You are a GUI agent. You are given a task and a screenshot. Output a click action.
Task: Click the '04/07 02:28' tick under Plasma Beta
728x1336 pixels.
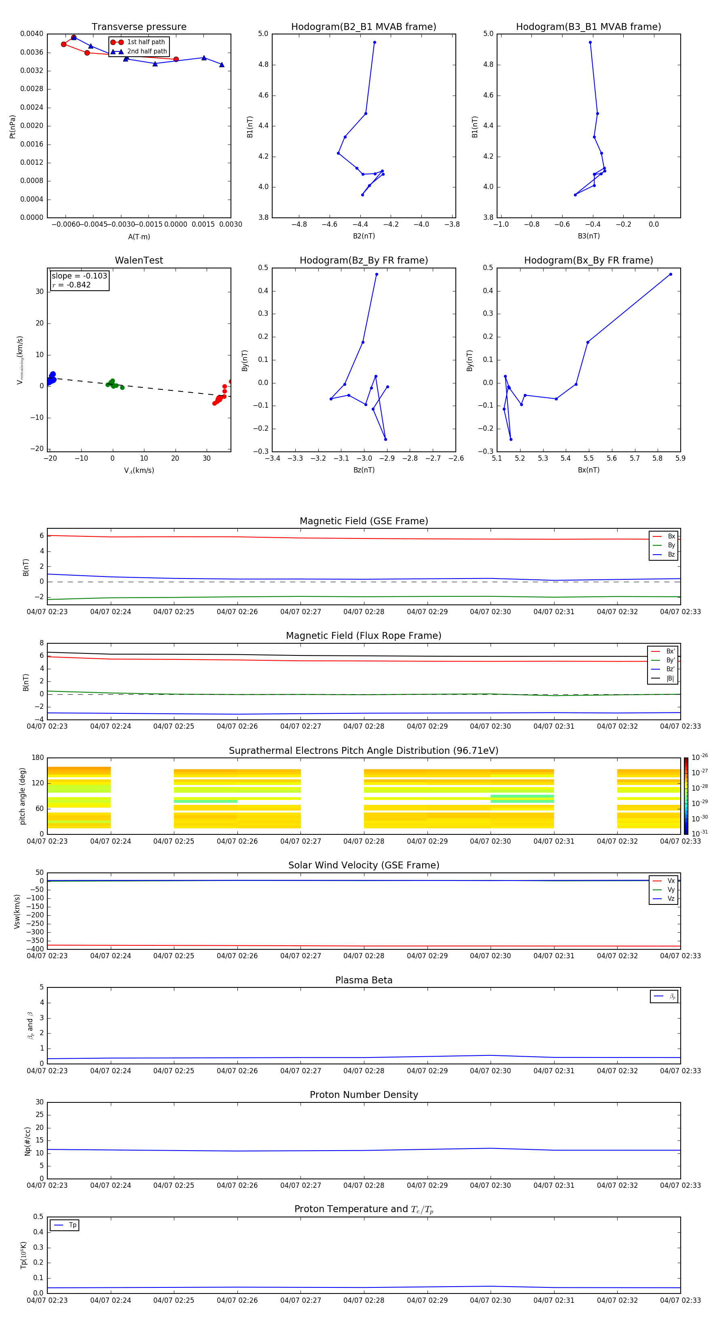point(364,1071)
